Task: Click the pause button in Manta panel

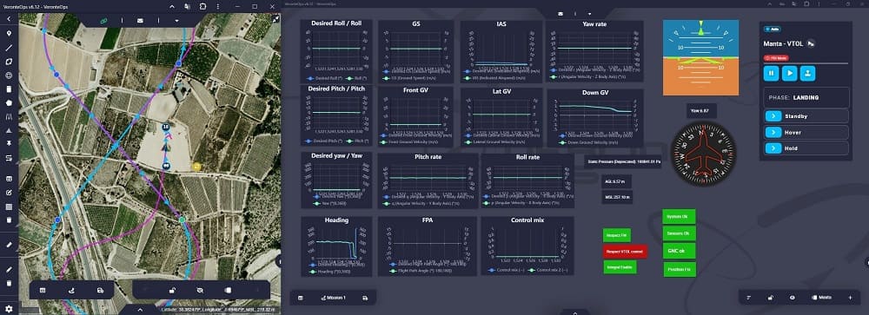Action: (x=771, y=73)
